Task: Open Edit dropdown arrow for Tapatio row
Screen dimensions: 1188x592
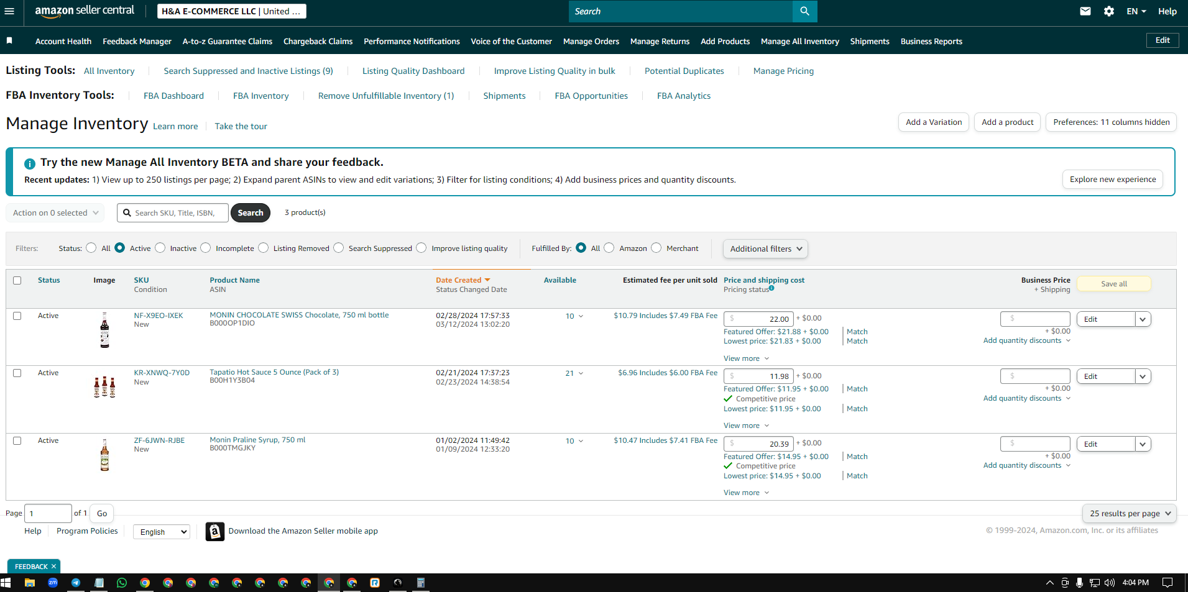Action: [x=1143, y=376]
